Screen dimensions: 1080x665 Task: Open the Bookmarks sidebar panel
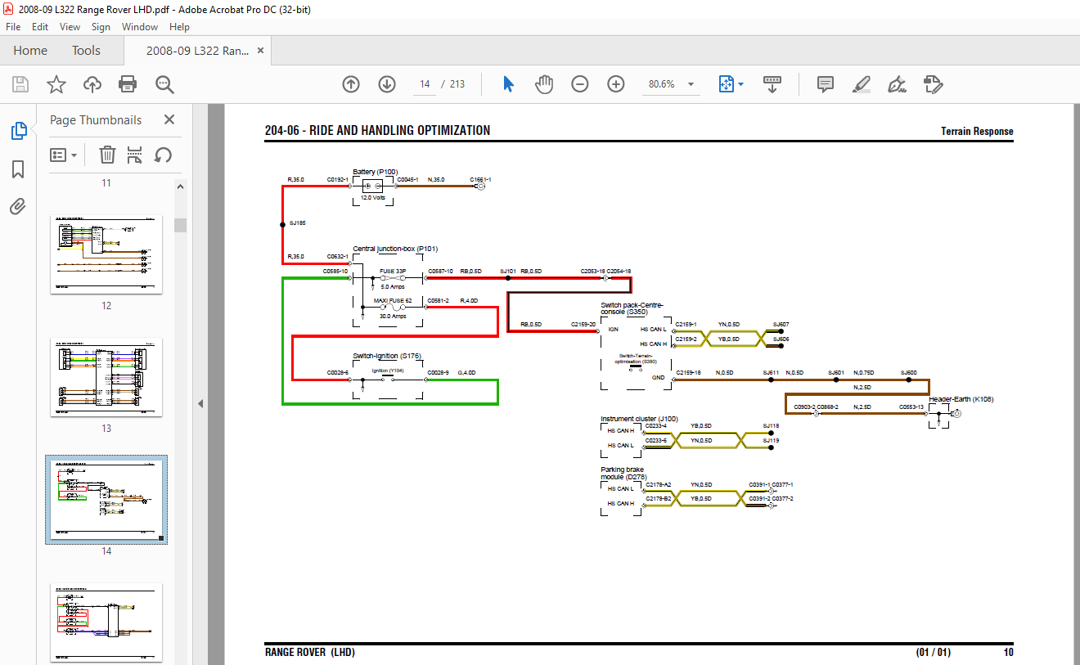pyautogui.click(x=18, y=169)
